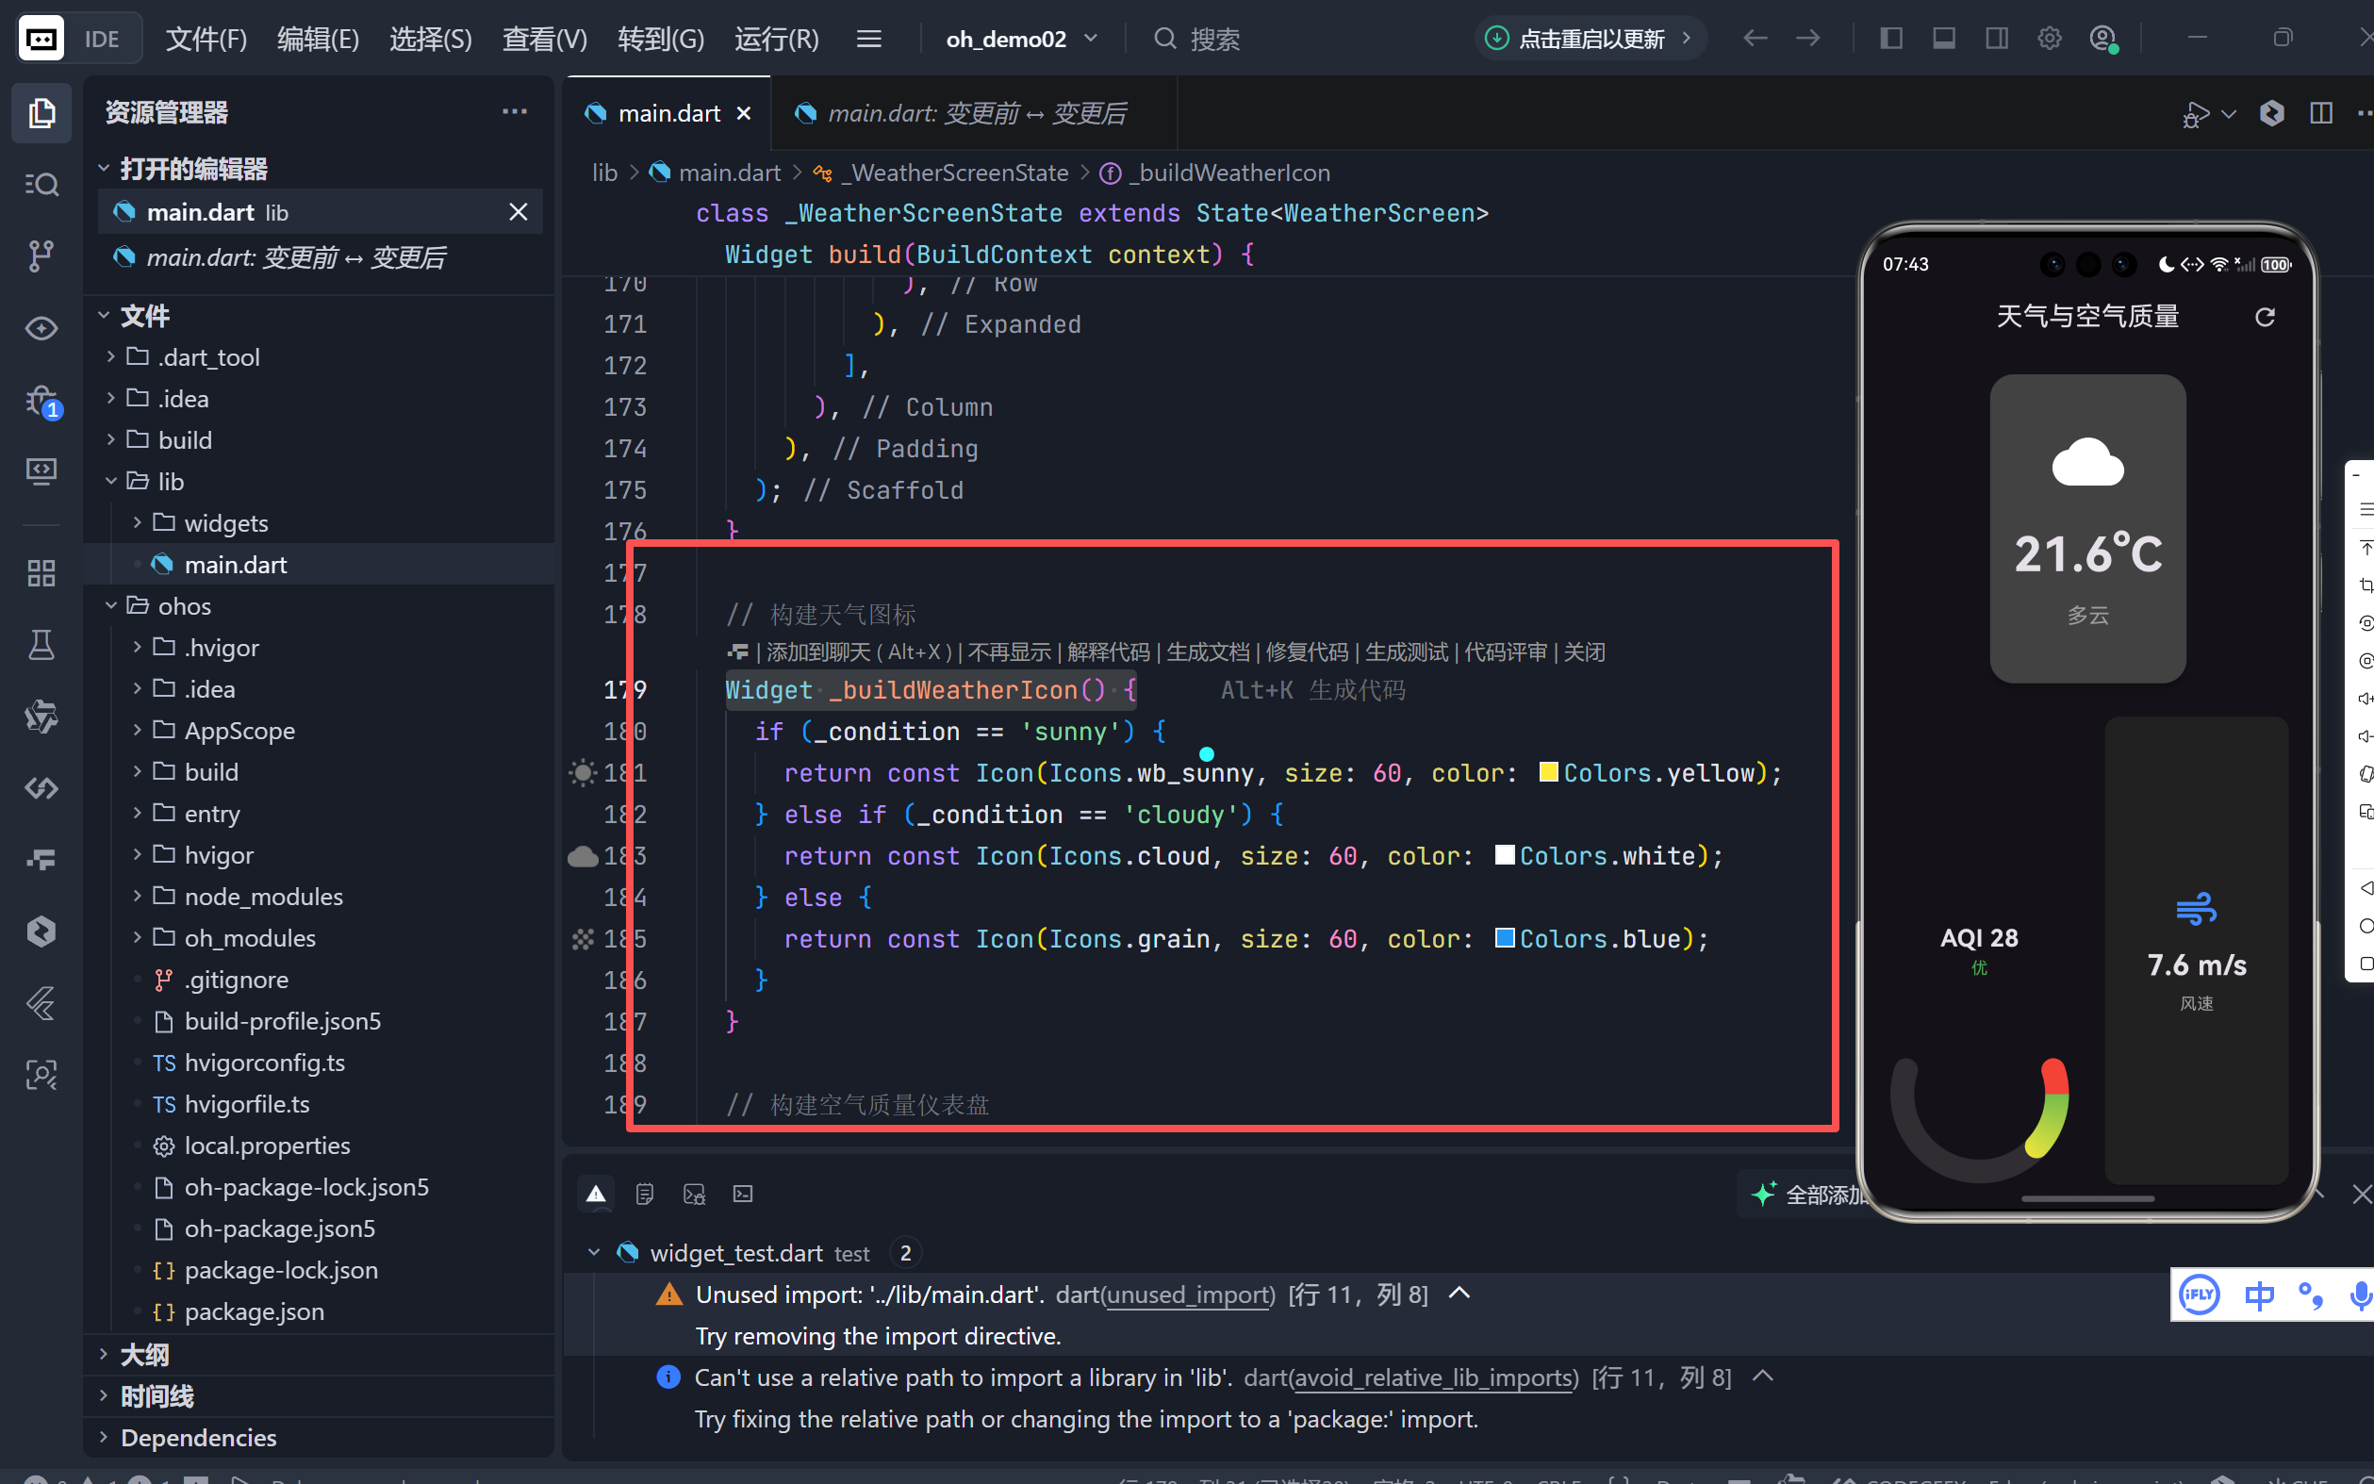Switch to main.dart 变更前↔变更后 diff tab
This screenshot has width=2374, height=1484.
975,114
